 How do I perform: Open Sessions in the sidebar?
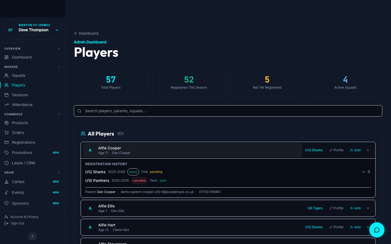tap(33, 95)
